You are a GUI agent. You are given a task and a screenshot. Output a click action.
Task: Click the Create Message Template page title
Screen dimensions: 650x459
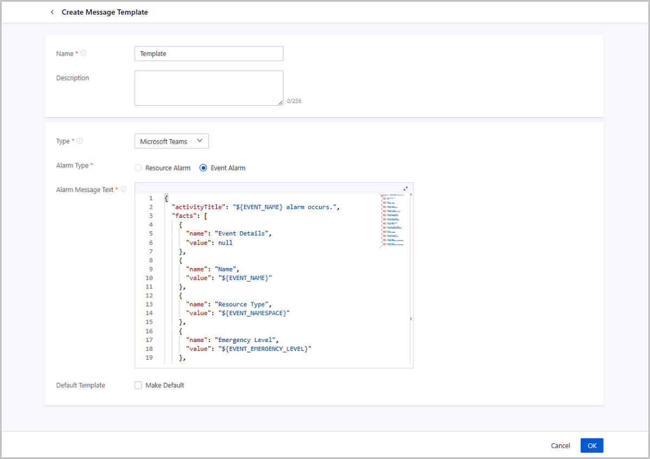pos(105,12)
